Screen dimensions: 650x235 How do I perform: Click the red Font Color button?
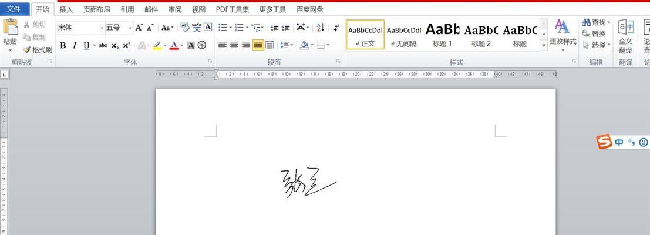point(174,45)
